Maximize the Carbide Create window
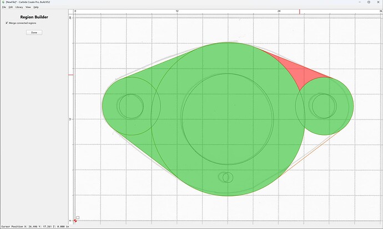383x229 pixels. [369, 2]
